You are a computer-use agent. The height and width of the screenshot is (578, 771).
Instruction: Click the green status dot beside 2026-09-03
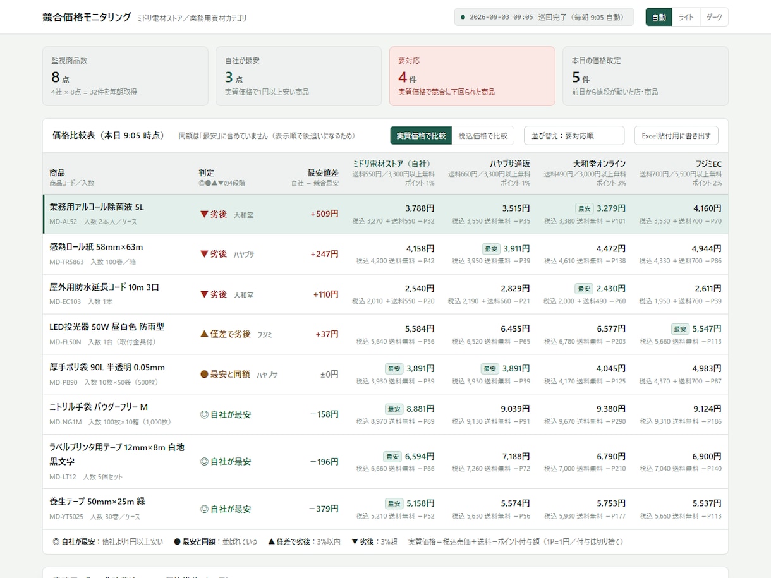click(463, 17)
